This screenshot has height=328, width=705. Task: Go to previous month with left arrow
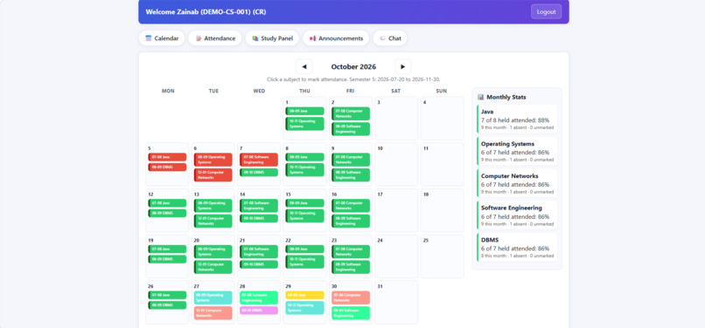tap(304, 66)
